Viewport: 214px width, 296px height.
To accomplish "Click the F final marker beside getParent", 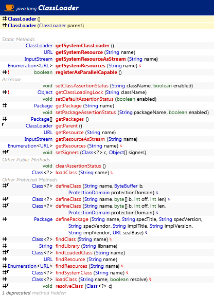I will click(x=3, y=125).
